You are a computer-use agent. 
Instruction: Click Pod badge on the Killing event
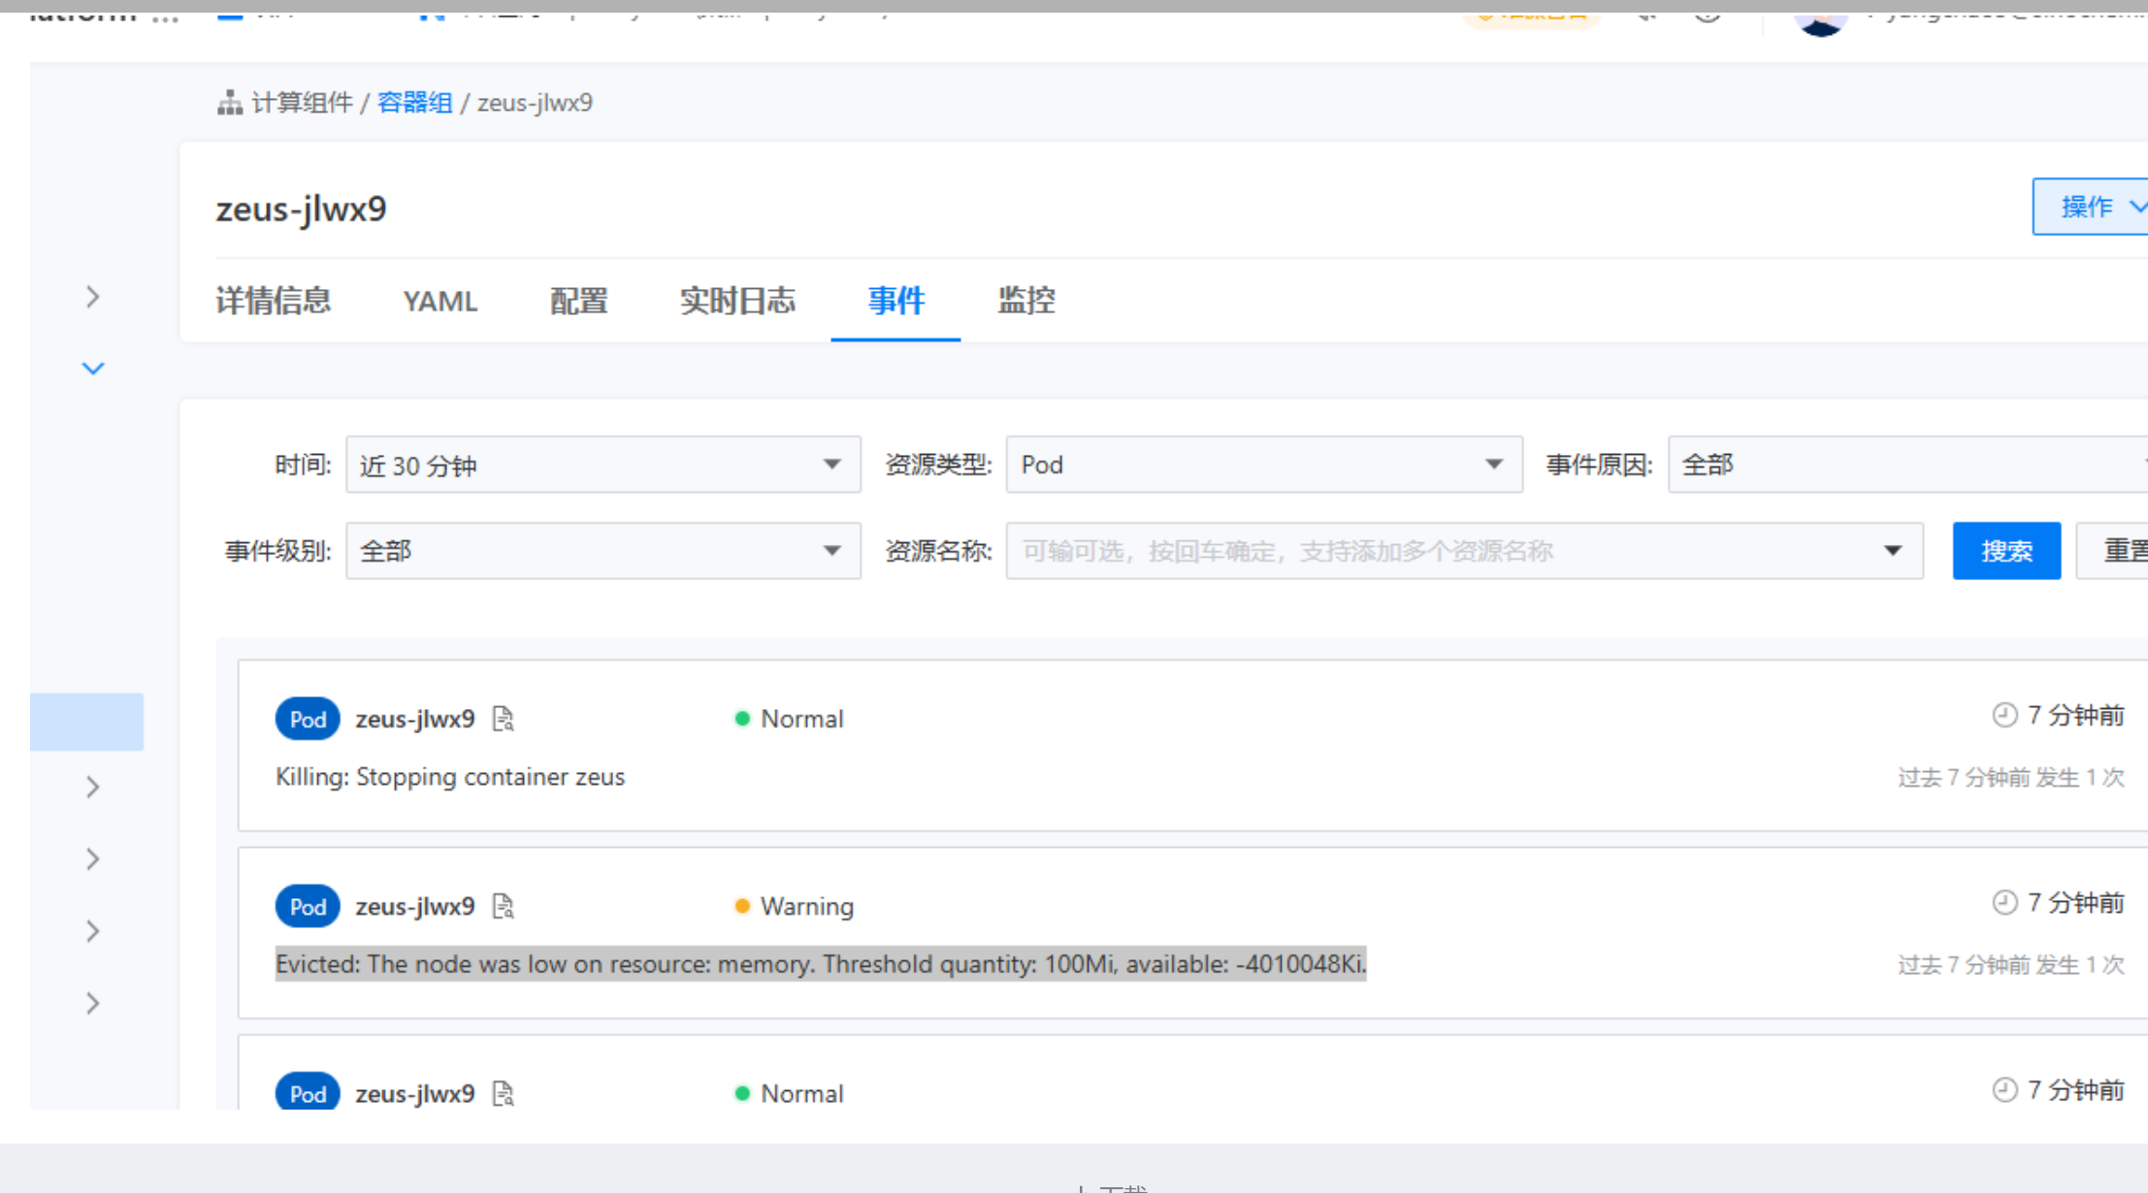(x=308, y=719)
